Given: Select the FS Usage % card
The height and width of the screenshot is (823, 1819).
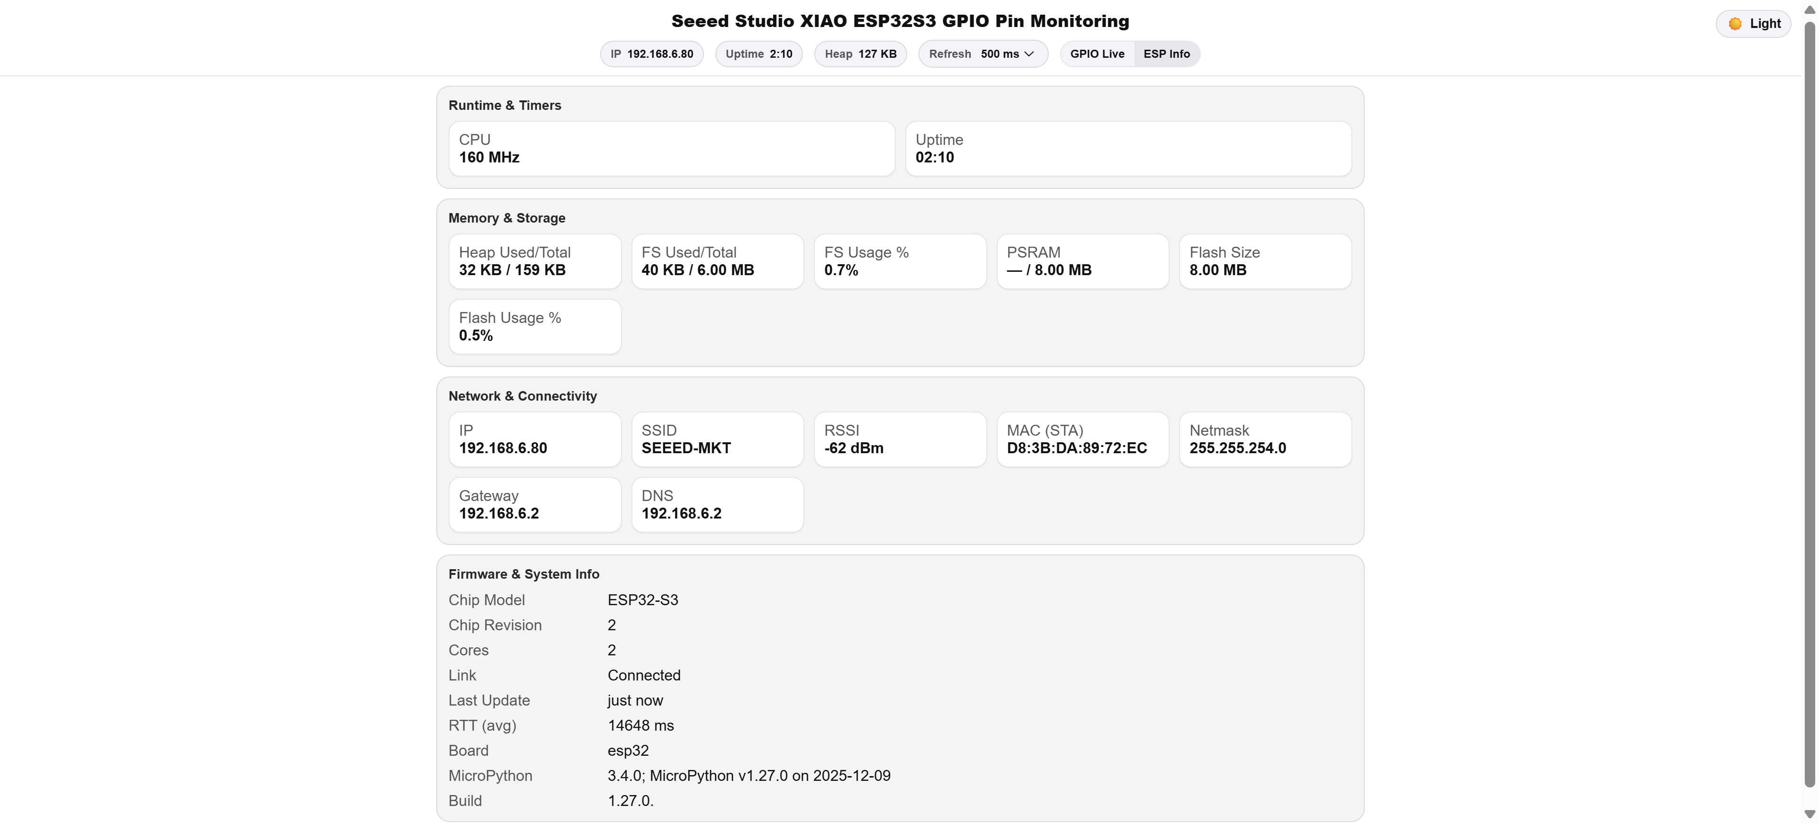Looking at the screenshot, I should pos(900,261).
